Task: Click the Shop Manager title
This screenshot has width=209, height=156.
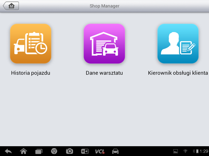Action: (x=105, y=6)
